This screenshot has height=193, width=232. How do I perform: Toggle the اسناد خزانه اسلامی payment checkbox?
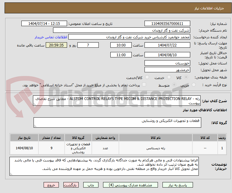[144, 84]
